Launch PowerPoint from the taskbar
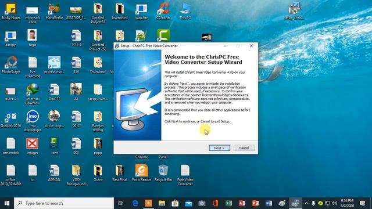The width and height of the screenshot is (372, 209). click(x=255, y=203)
